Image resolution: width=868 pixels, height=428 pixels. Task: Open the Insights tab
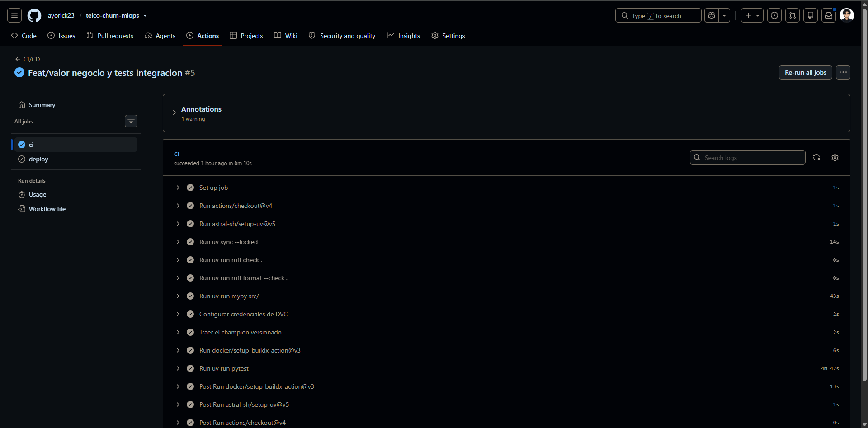(403, 36)
